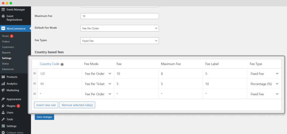Open the Fee Types dropdown
The width and height of the screenshot is (287, 134).
(x=120, y=41)
